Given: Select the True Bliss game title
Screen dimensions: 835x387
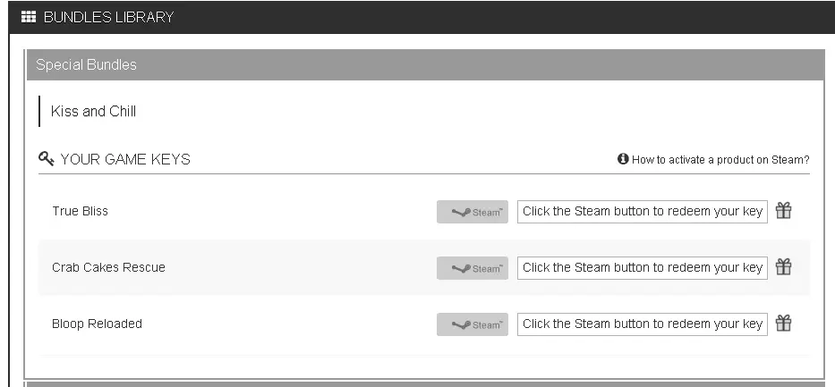Looking at the screenshot, I should tap(80, 211).
